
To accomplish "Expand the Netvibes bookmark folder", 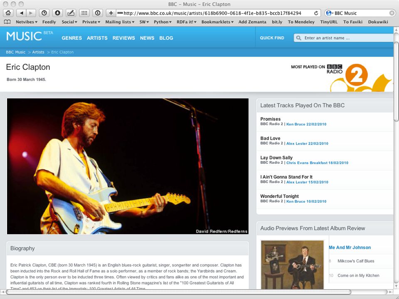I will click(27, 22).
